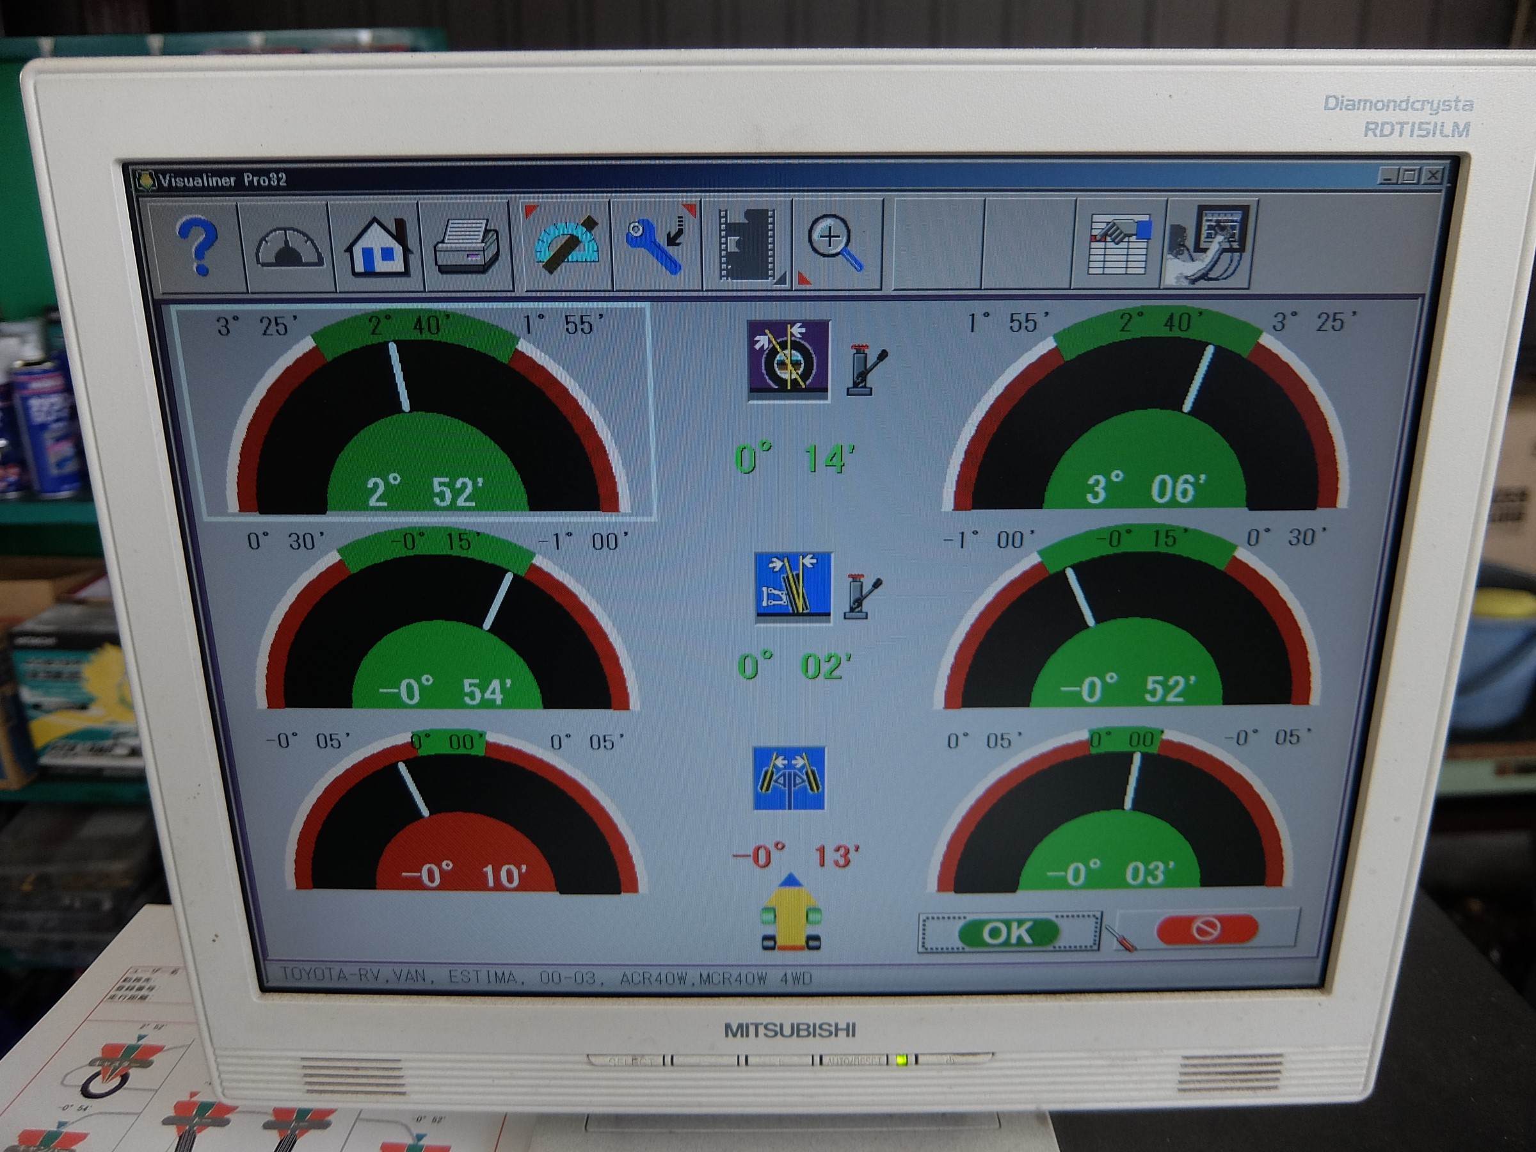Print alignment results with printer icon
1536x1152 pixels.
pos(467,246)
